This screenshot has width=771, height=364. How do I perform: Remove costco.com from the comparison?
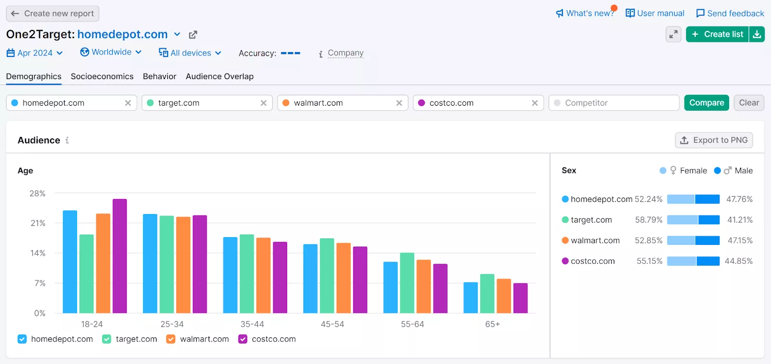pos(534,103)
